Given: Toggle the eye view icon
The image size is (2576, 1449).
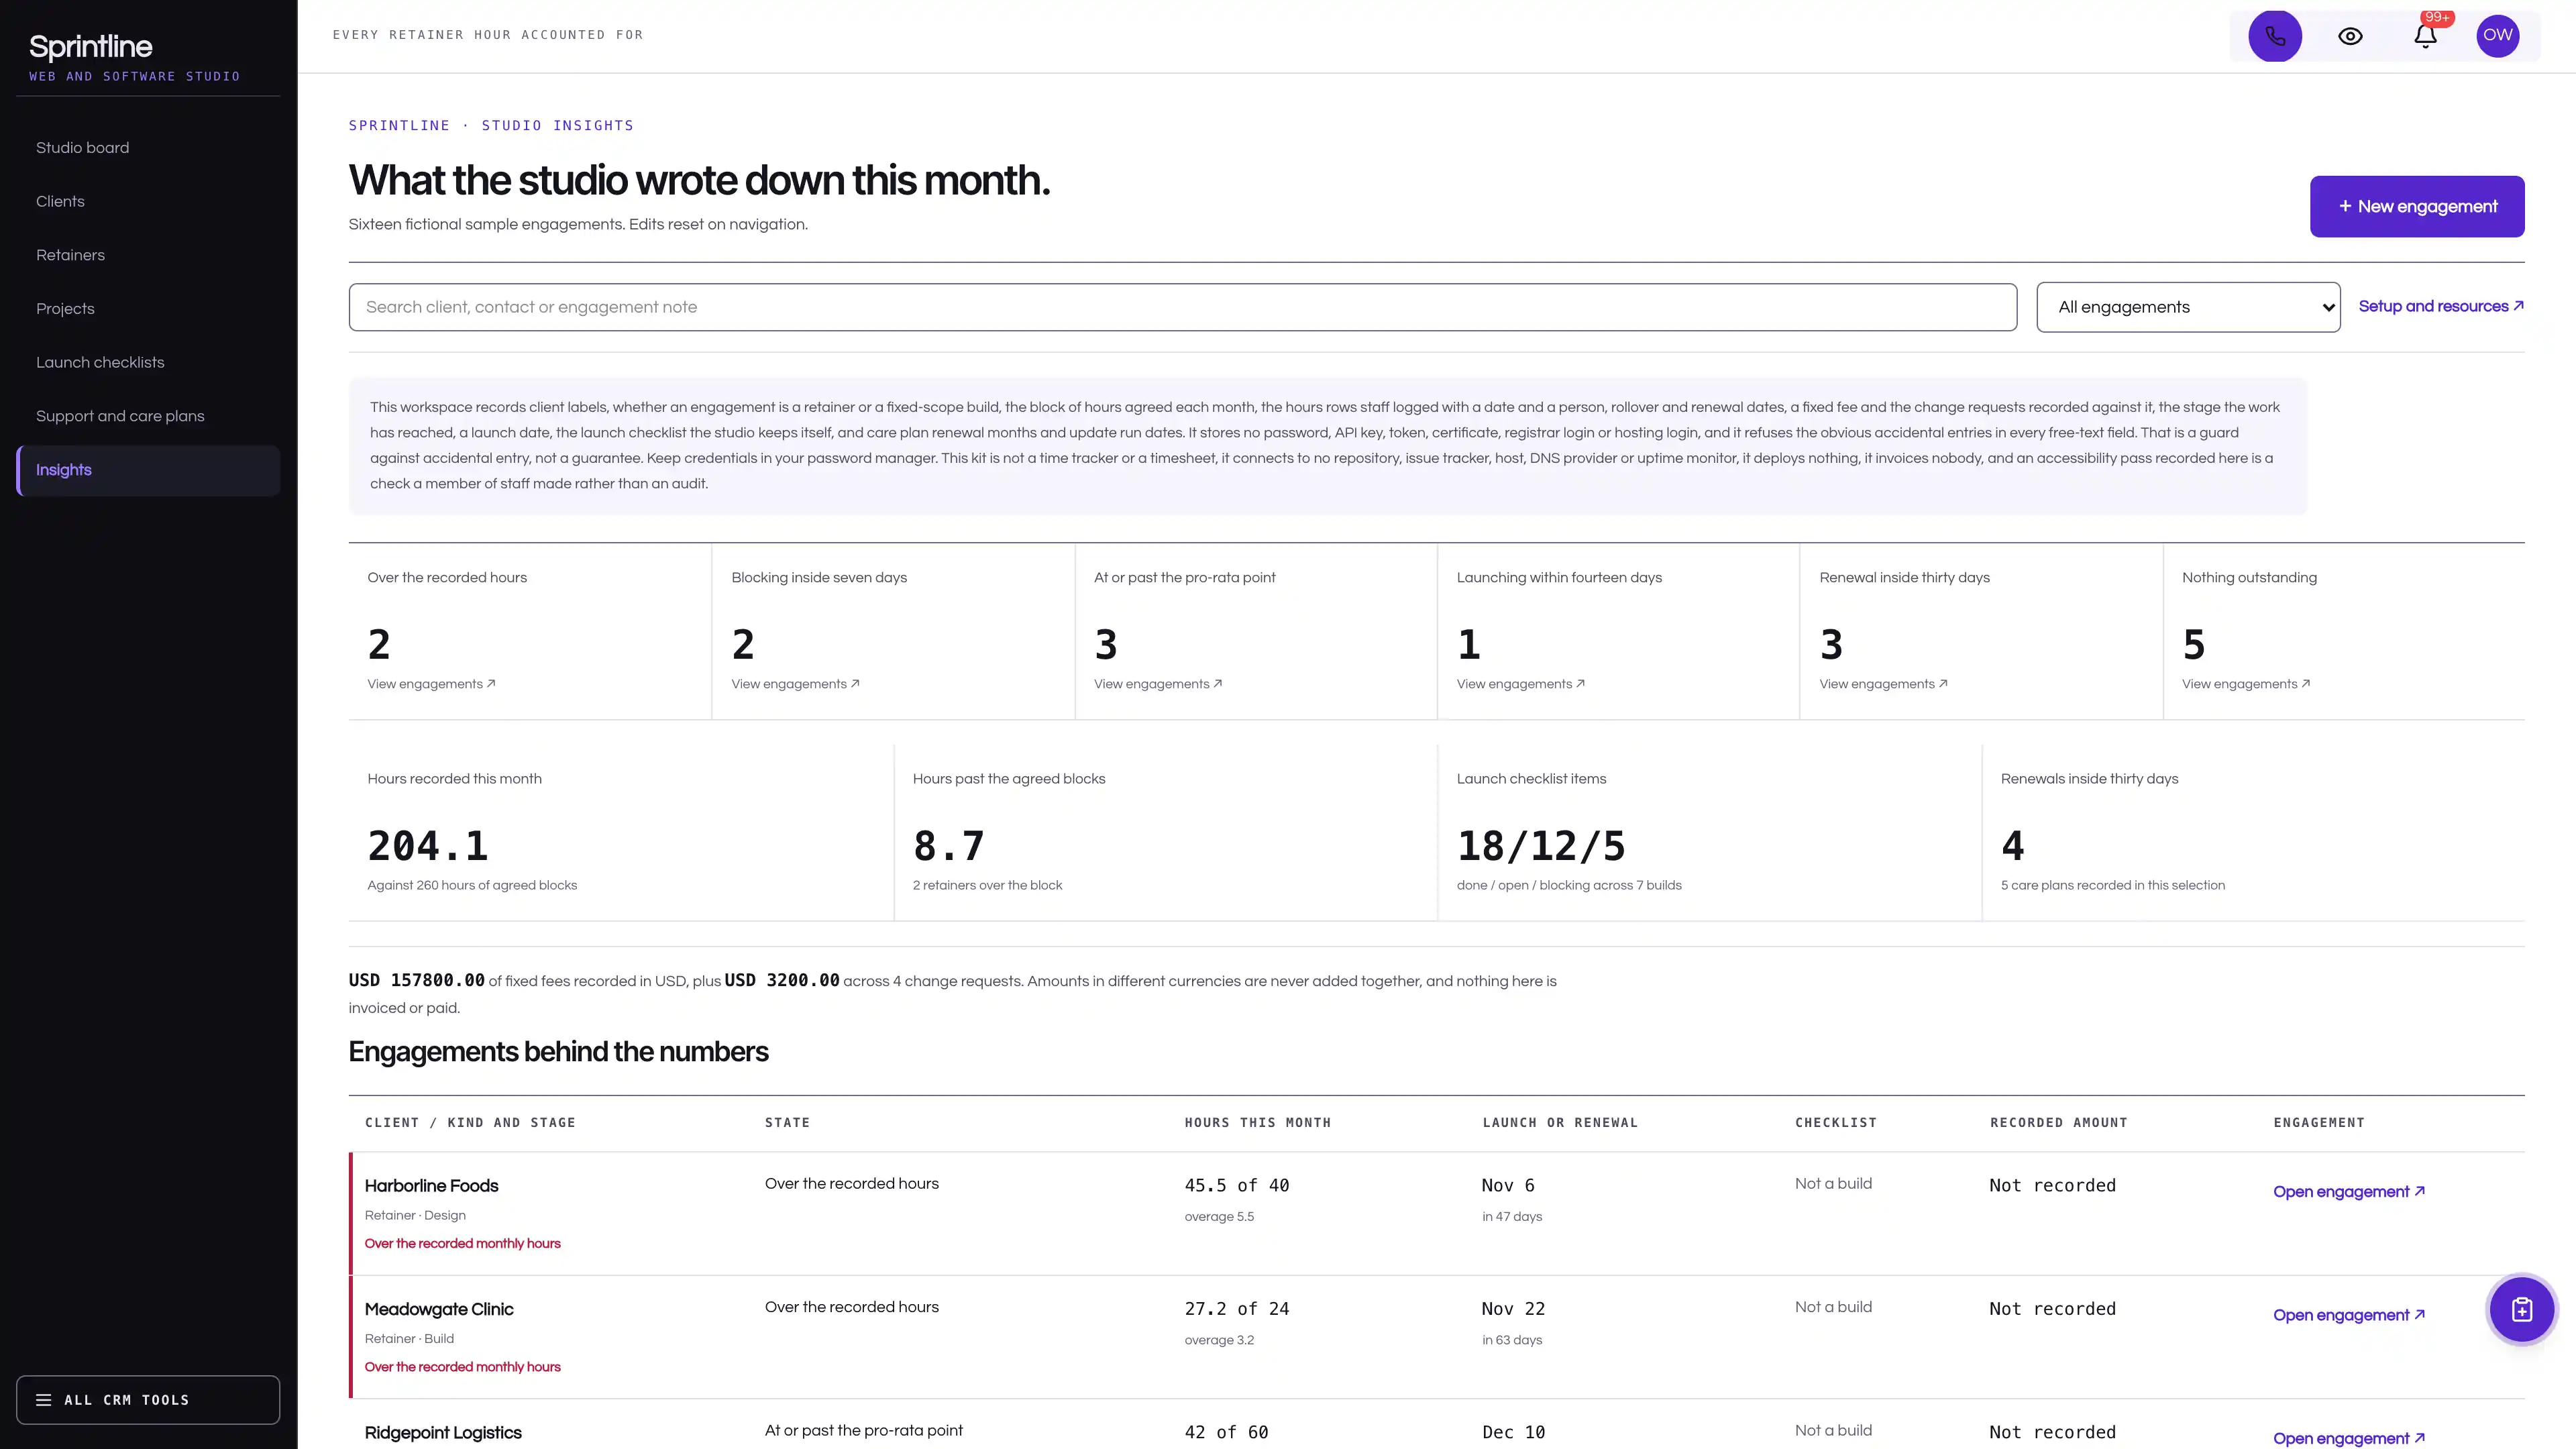Looking at the screenshot, I should 2350,36.
